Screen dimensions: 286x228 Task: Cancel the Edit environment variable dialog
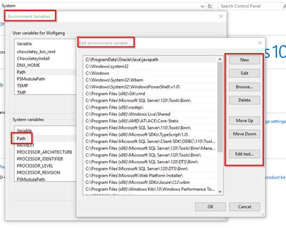(x=244, y=207)
